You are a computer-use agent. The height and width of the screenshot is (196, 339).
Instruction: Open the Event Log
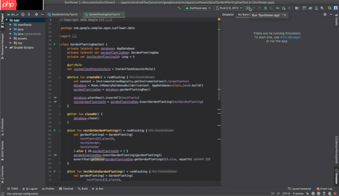pos(324,189)
